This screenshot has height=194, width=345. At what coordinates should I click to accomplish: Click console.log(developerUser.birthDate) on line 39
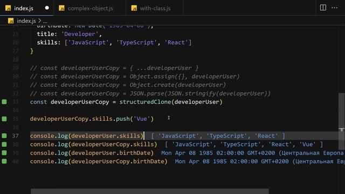tap(92, 153)
